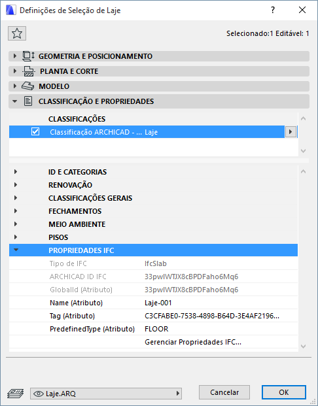Expand the ID e Categorias group

tap(16, 172)
